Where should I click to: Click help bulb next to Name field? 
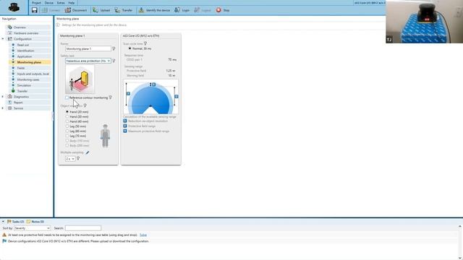pyautogui.click(x=114, y=48)
